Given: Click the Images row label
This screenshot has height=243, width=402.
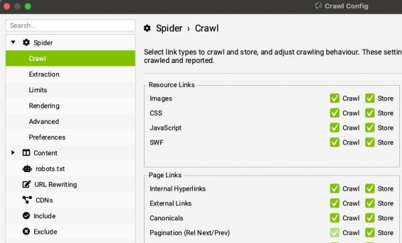Looking at the screenshot, I should click(x=161, y=98).
